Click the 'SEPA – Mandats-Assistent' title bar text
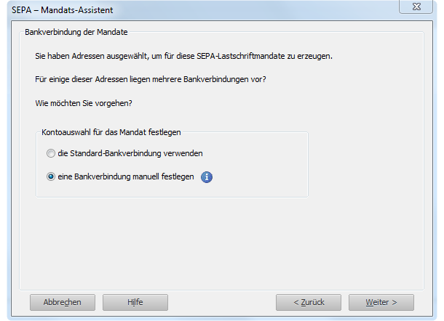The image size is (444, 321). 63,10
